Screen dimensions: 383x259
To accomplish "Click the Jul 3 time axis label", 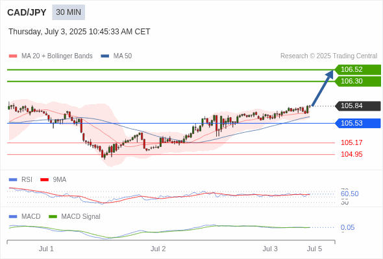I will pos(270,249).
